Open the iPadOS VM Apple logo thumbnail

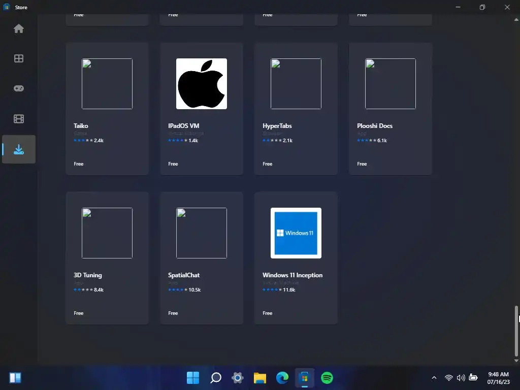point(202,84)
